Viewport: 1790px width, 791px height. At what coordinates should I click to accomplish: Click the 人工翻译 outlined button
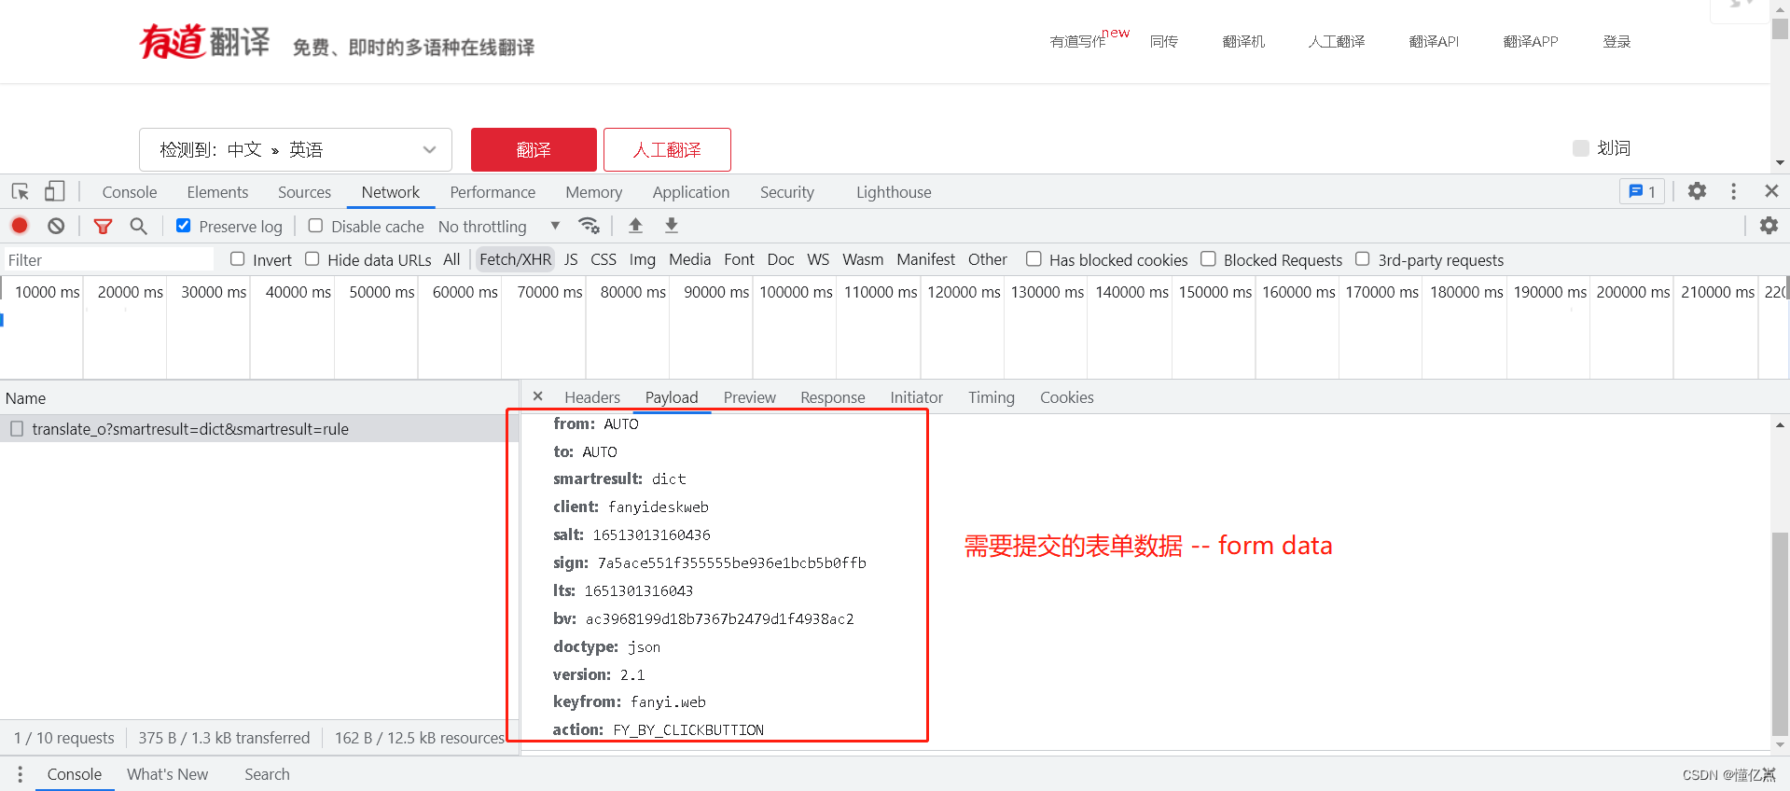click(x=667, y=149)
